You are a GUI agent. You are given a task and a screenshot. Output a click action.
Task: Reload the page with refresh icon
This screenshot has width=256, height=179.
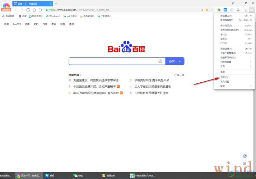pos(28,10)
